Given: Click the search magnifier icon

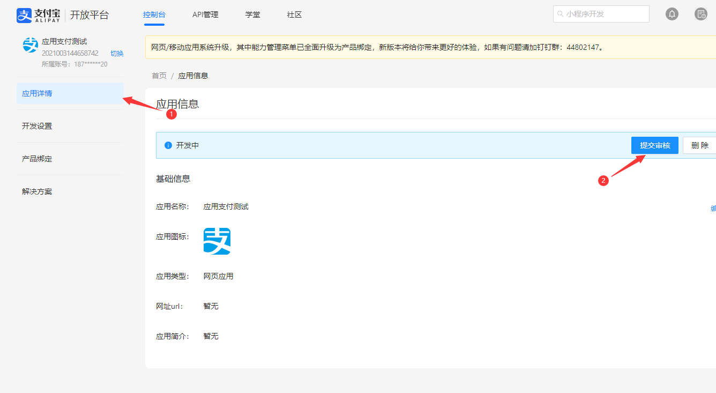Looking at the screenshot, I should pos(561,14).
